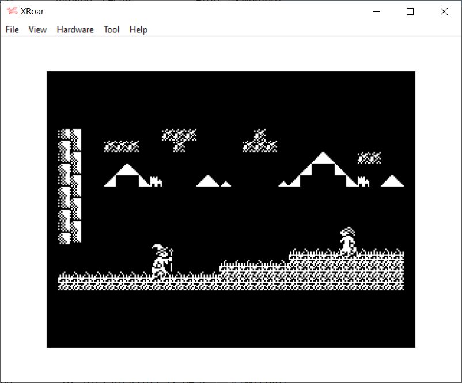Click the small cloud above the right castle
The image size is (462, 383).
pyautogui.click(x=369, y=157)
